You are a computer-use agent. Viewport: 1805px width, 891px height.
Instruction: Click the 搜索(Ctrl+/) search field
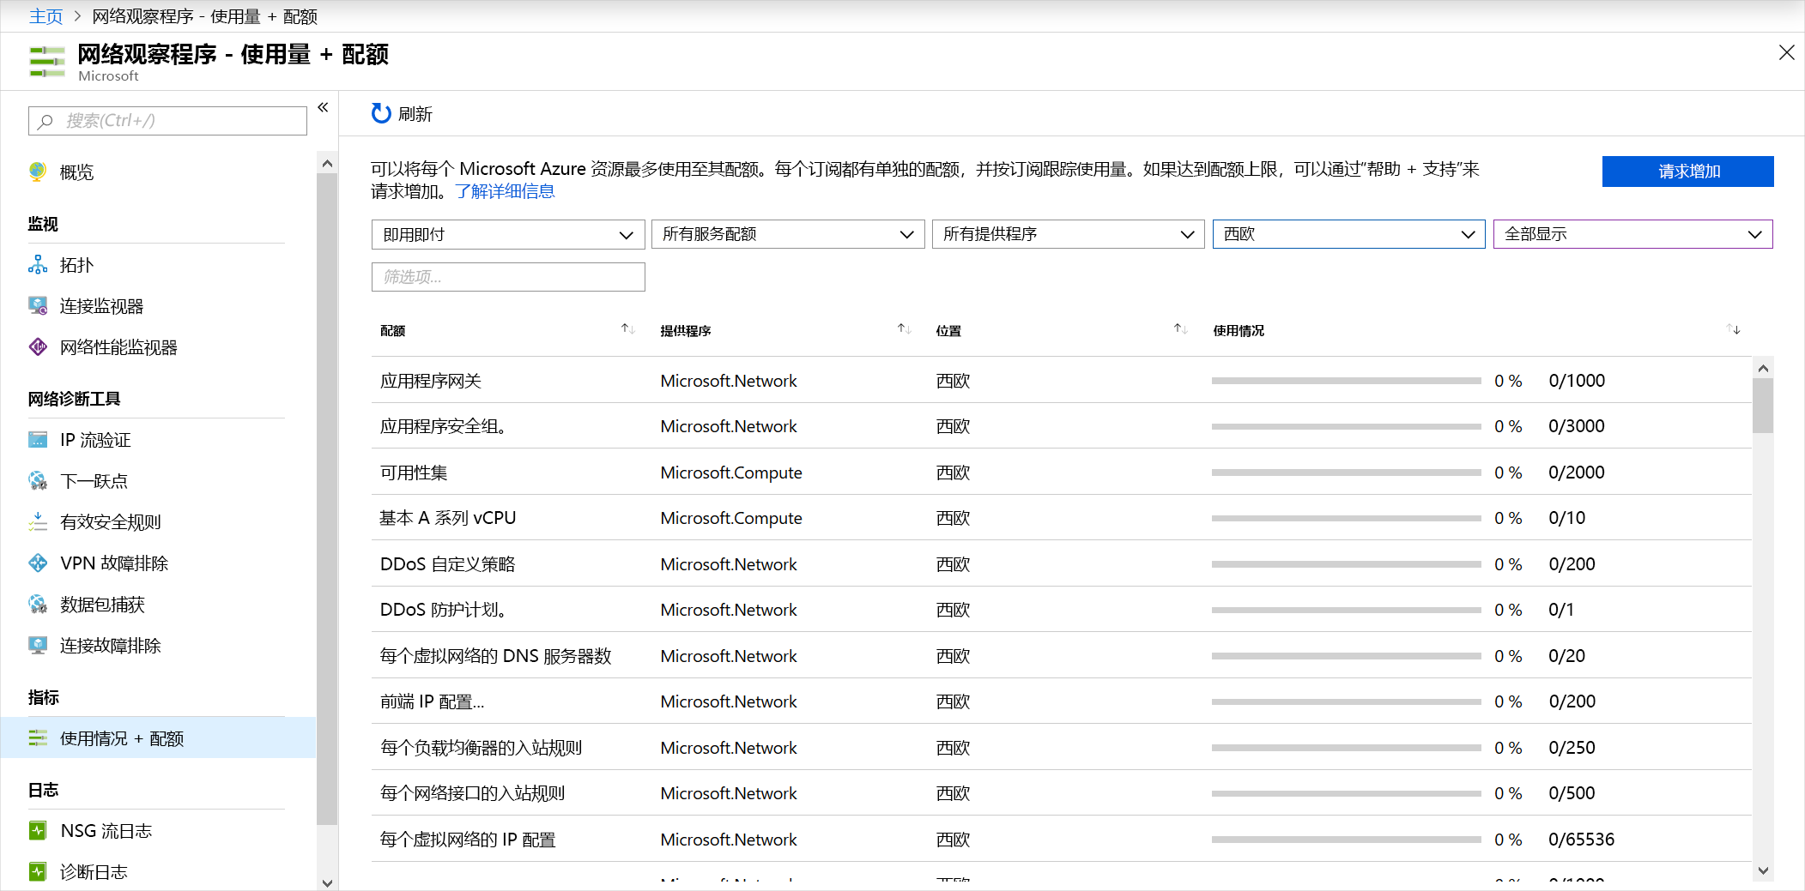point(167,121)
